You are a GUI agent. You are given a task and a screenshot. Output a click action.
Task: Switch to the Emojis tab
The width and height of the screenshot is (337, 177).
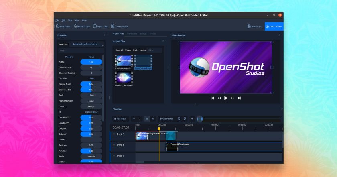pos(153,34)
